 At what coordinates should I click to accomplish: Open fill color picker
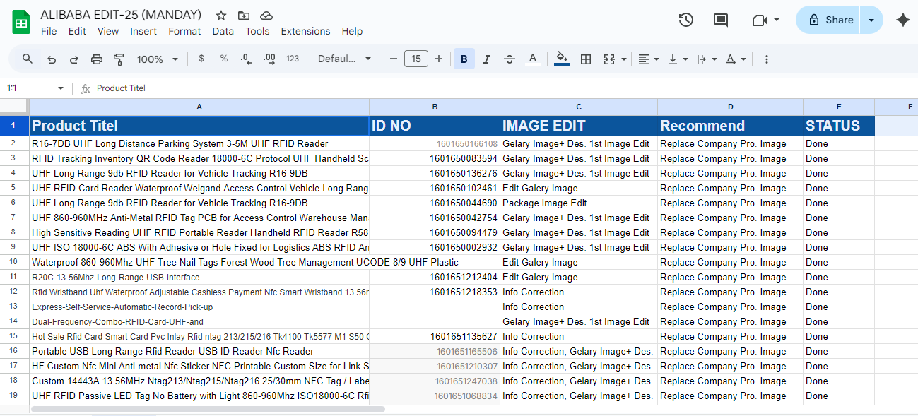pyautogui.click(x=562, y=59)
